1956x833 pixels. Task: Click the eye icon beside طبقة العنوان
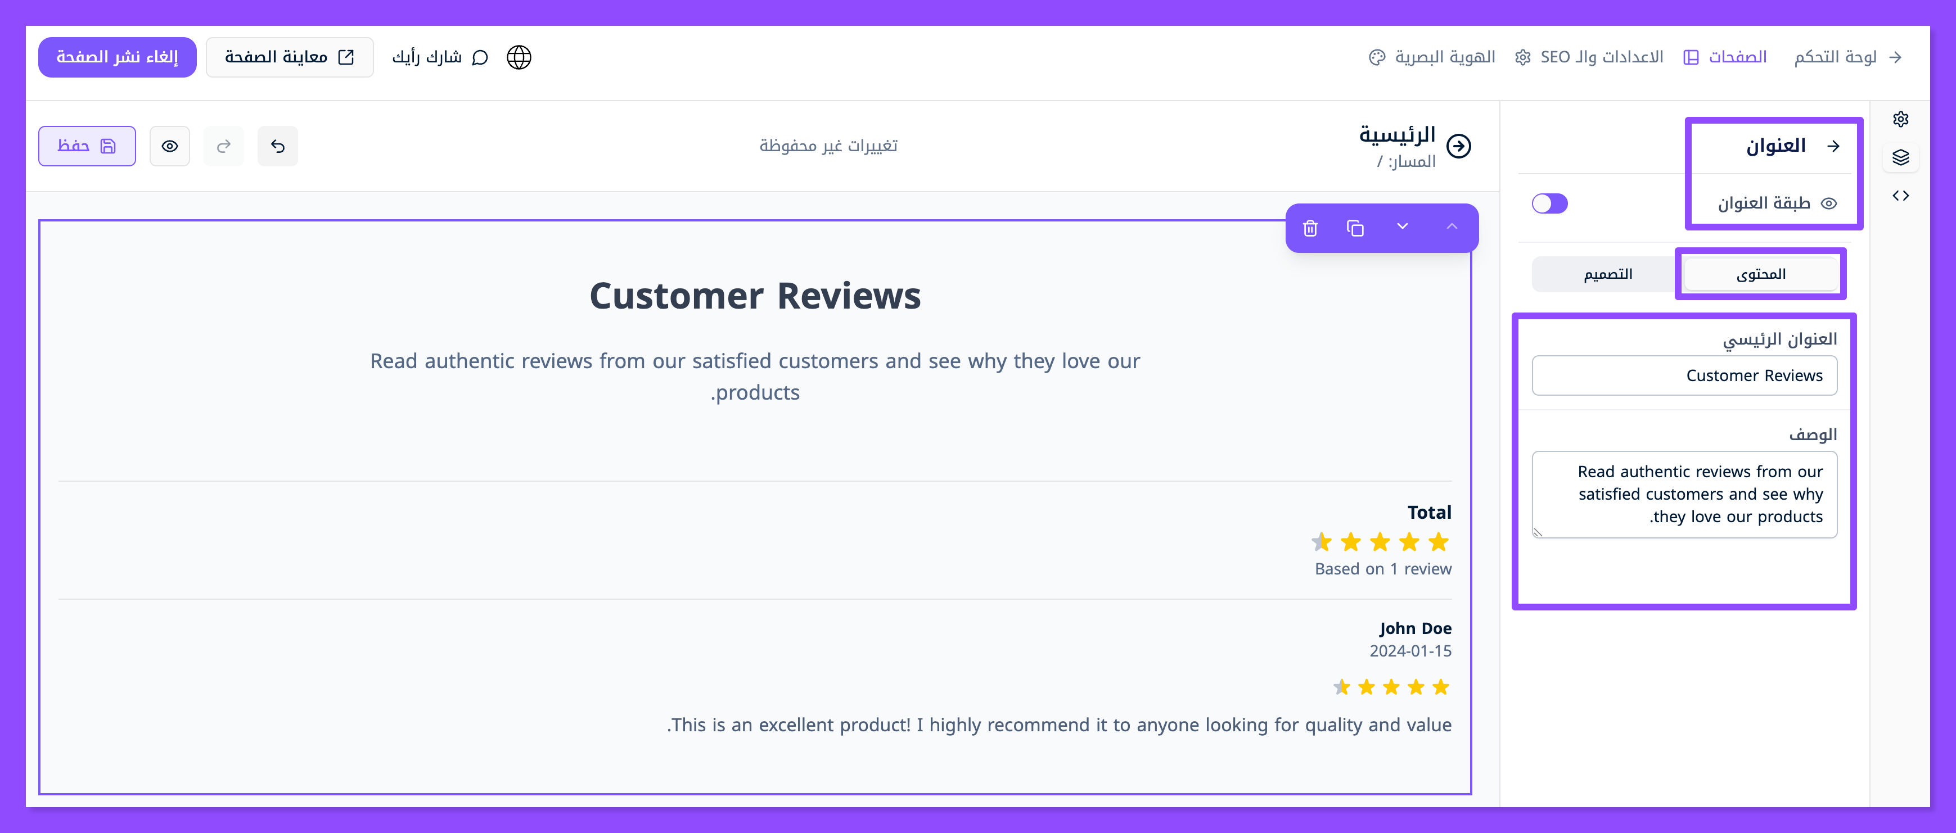(x=1830, y=203)
